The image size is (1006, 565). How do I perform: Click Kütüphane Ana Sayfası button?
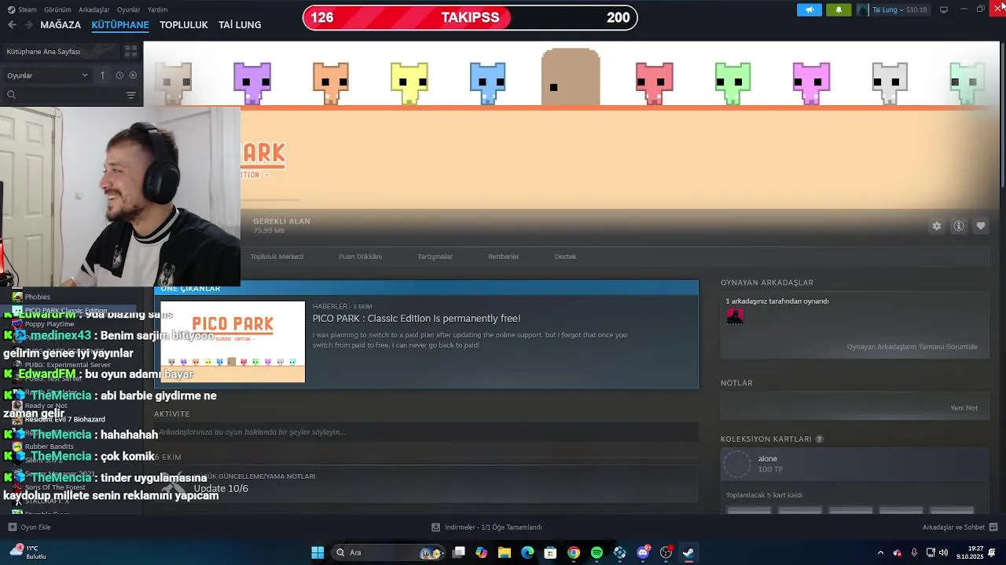coord(60,51)
